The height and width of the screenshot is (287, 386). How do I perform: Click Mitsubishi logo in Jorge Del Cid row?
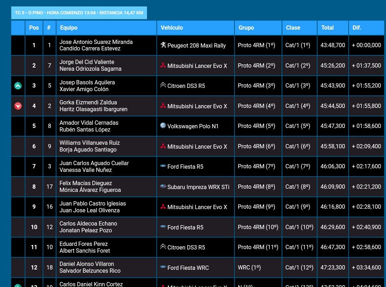[x=163, y=65]
